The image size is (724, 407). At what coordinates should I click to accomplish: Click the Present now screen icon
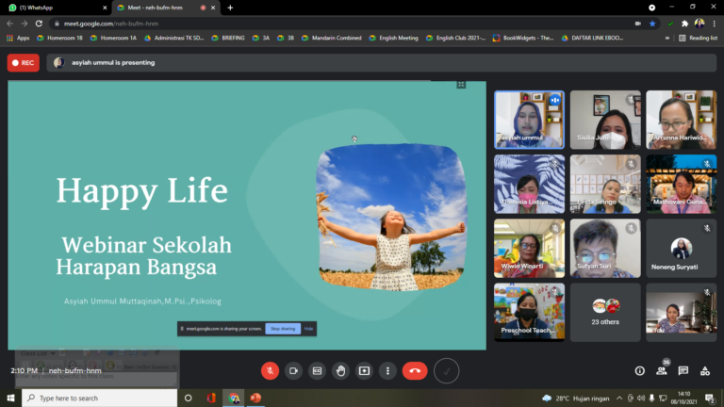click(x=364, y=371)
